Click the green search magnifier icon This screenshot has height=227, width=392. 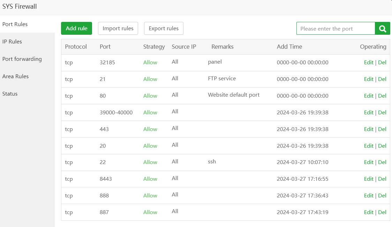pyautogui.click(x=383, y=29)
